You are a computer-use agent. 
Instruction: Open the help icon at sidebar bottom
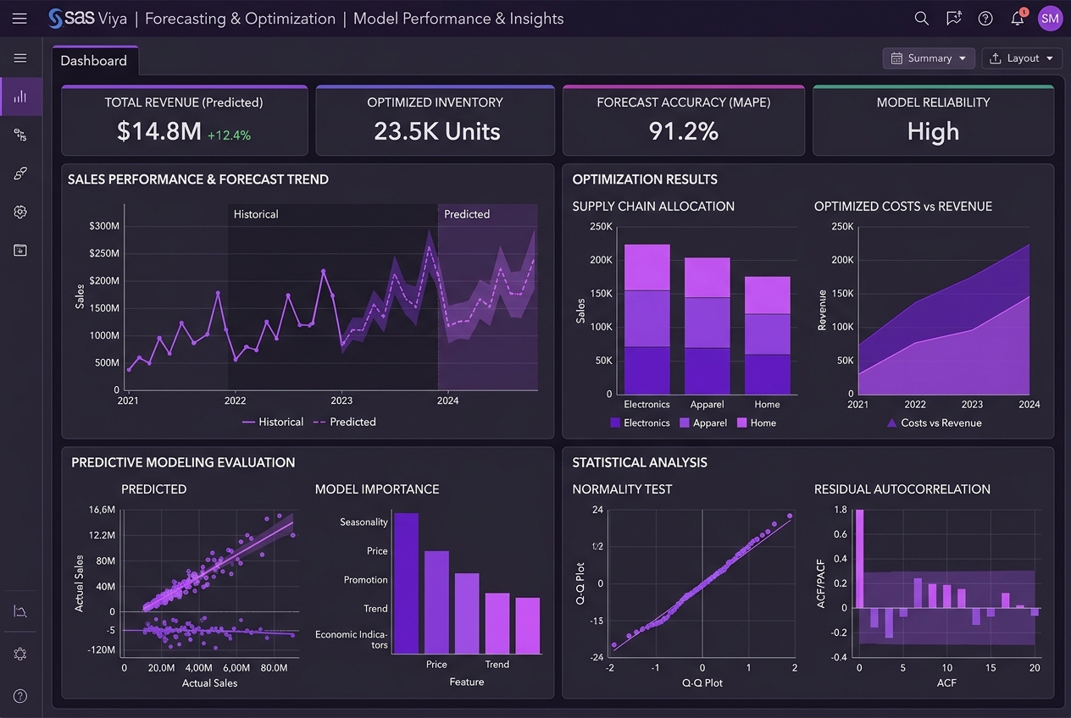click(20, 696)
